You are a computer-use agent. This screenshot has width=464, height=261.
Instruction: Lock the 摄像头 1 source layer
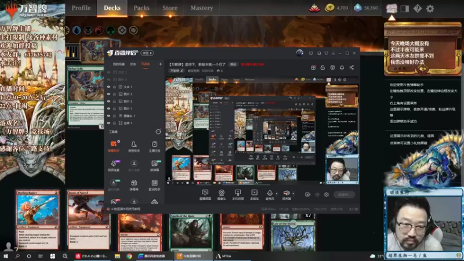pyautogui.click(x=114, y=115)
